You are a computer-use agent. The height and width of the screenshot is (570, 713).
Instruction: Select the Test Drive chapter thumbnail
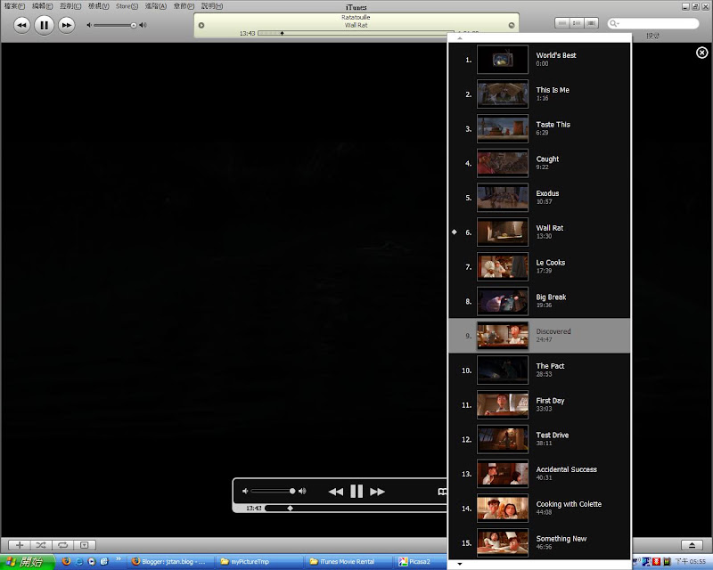coord(503,440)
